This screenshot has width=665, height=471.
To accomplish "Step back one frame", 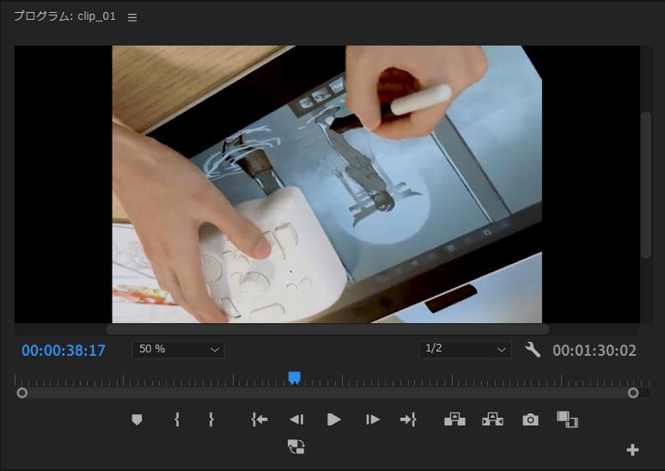I will pyautogui.click(x=296, y=419).
